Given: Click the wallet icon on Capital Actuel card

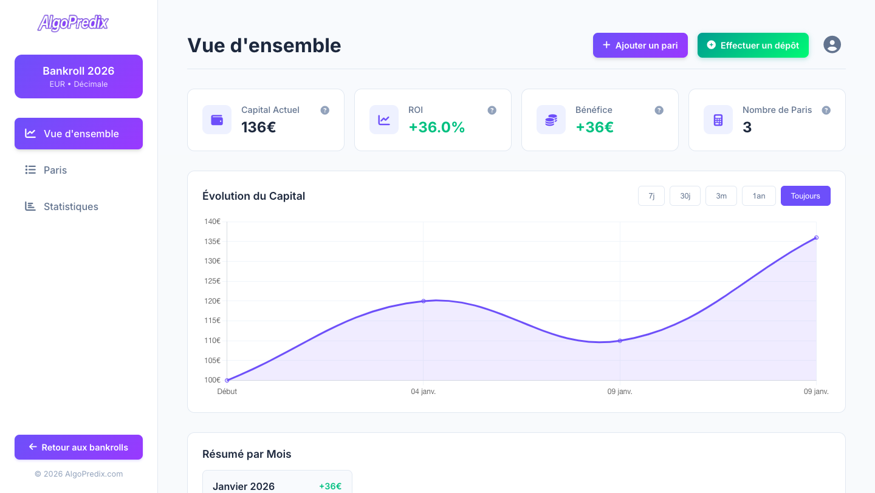Looking at the screenshot, I should [217, 120].
